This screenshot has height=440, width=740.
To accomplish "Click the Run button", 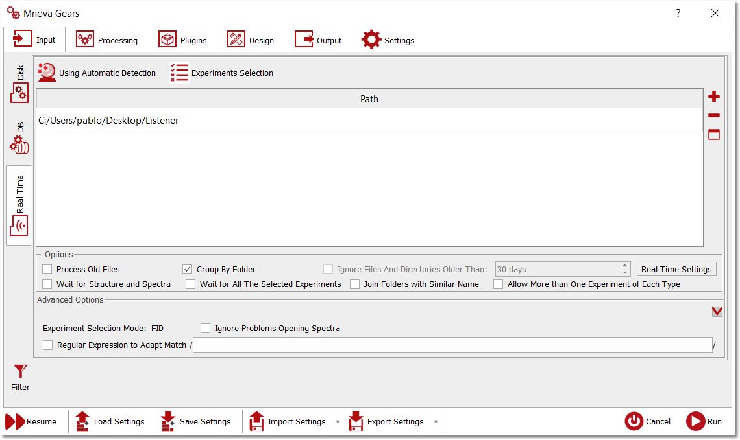I will coord(704,422).
